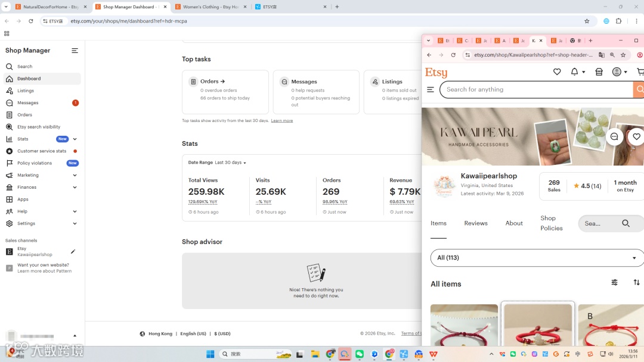
Task: Click the Search for anything field
Action: tap(537, 89)
